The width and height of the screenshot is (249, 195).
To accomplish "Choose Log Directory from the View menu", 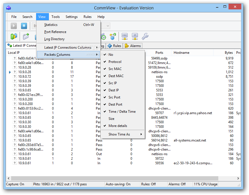I will pos(68,39).
